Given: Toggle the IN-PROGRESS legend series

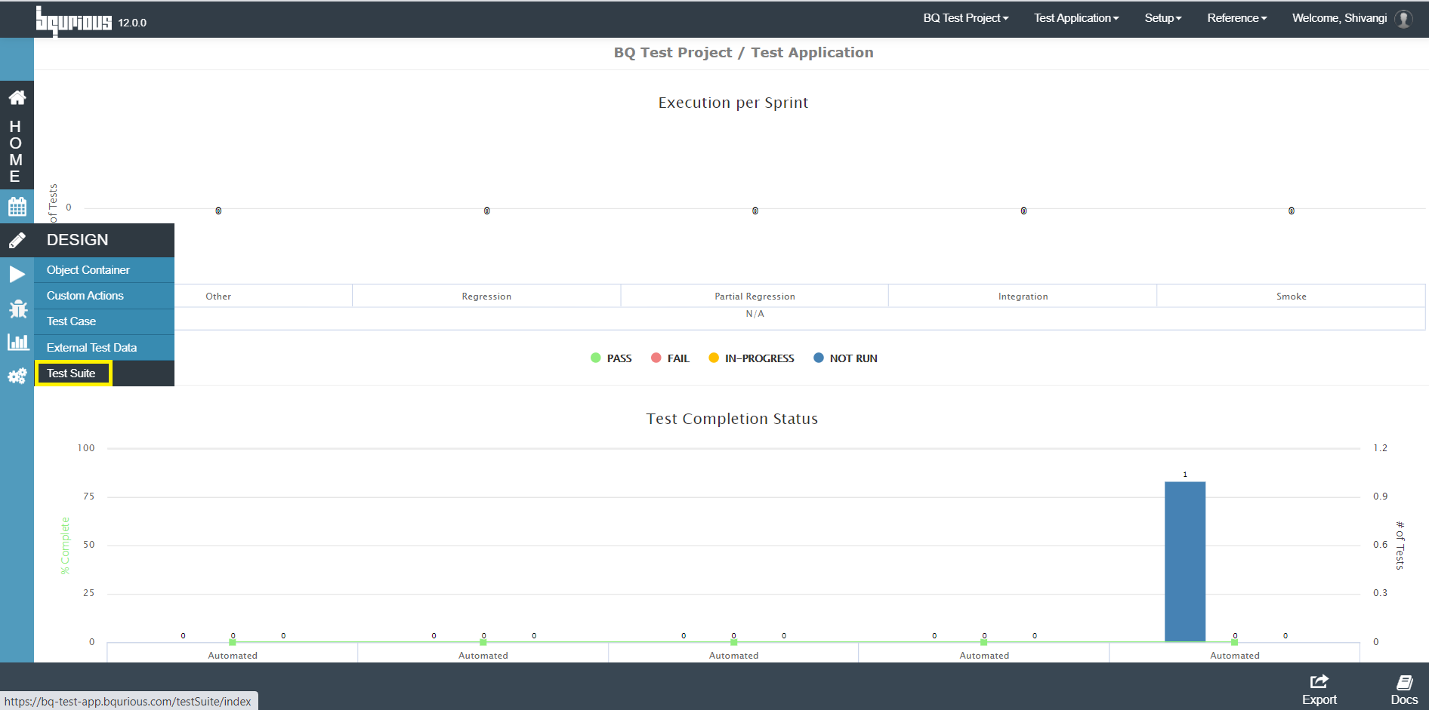Looking at the screenshot, I should click(752, 358).
